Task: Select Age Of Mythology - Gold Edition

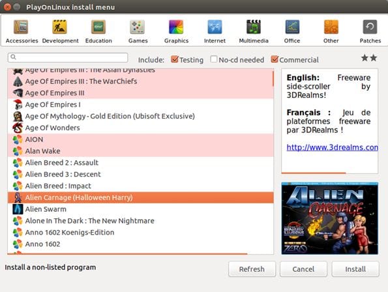Action: point(141,116)
